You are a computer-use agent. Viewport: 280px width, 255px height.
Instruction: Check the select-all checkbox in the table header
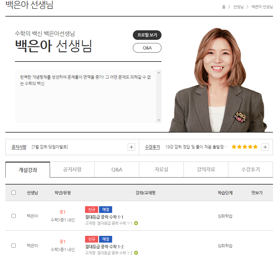13,193
